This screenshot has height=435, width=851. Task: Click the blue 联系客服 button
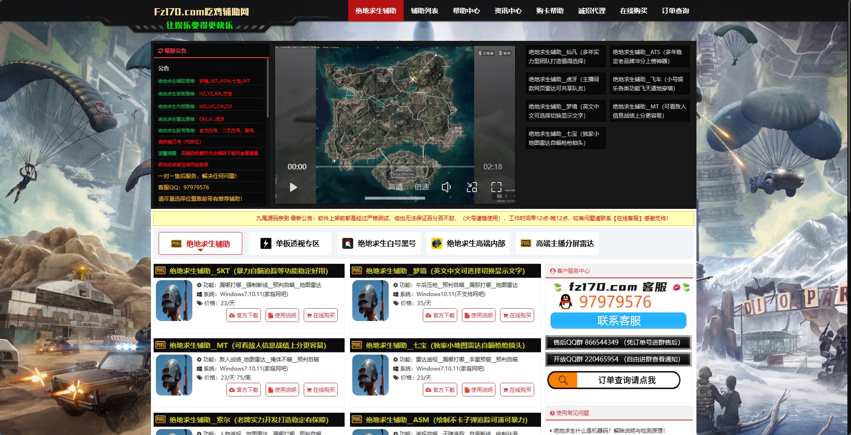pyautogui.click(x=618, y=321)
